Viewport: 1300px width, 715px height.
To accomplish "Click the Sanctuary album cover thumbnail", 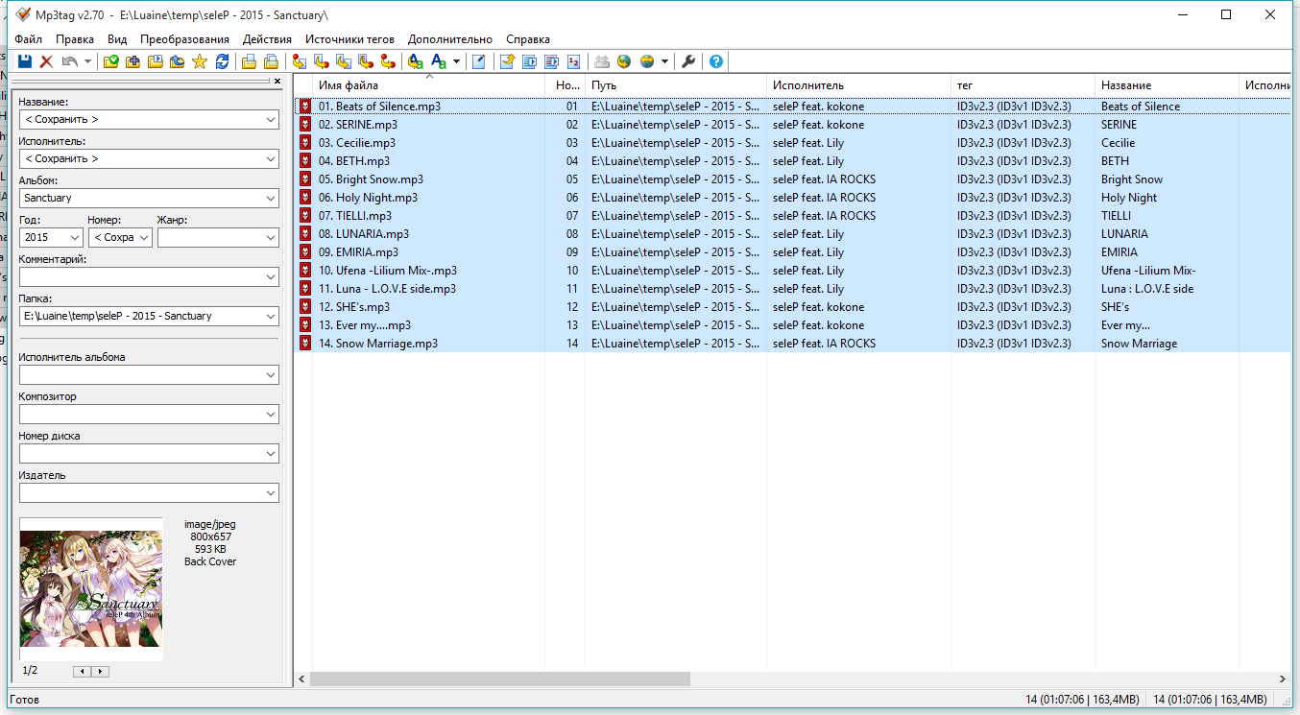I will pyautogui.click(x=91, y=589).
